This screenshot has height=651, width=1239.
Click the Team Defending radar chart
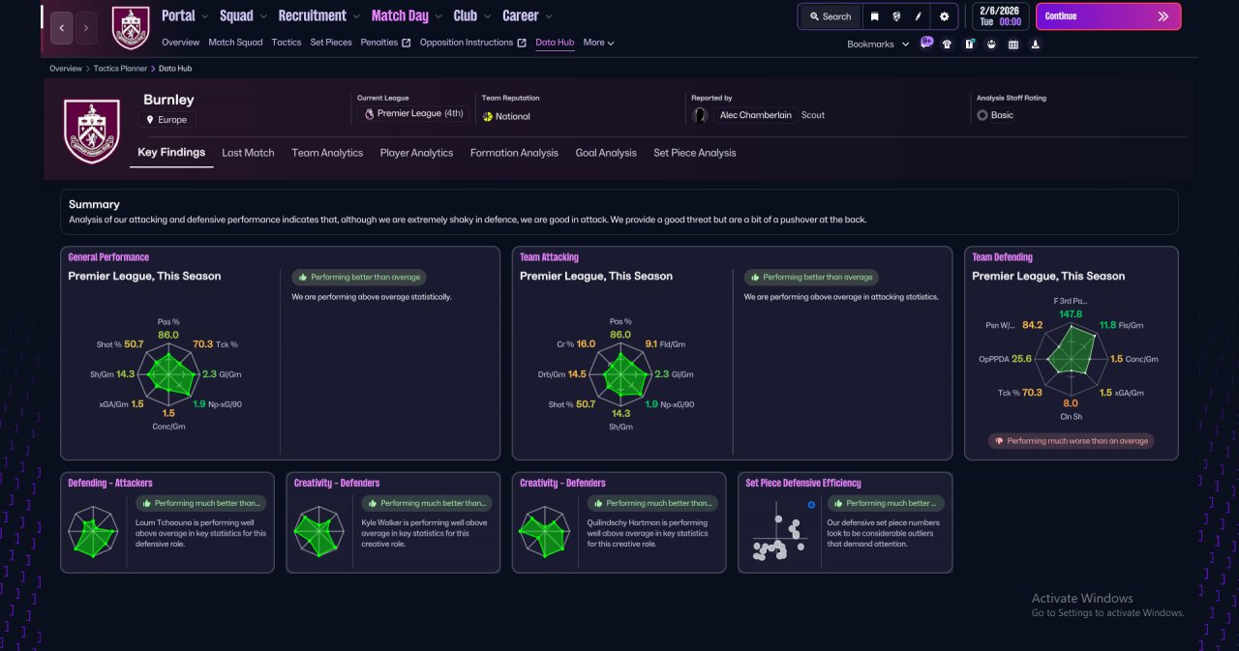[x=1069, y=357]
